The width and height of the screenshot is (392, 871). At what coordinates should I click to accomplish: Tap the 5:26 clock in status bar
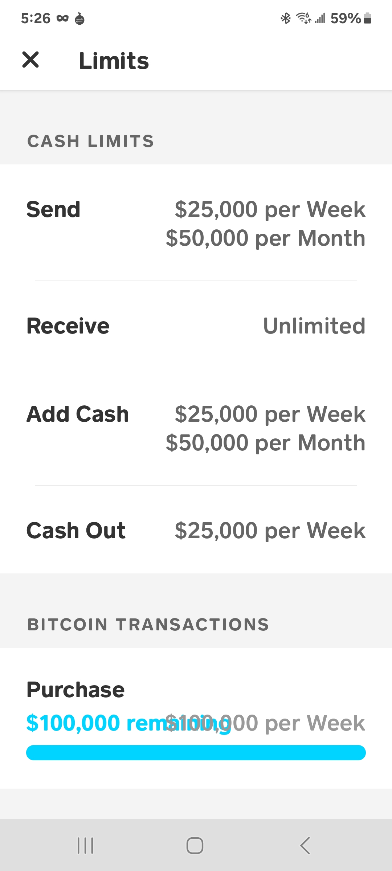(36, 18)
